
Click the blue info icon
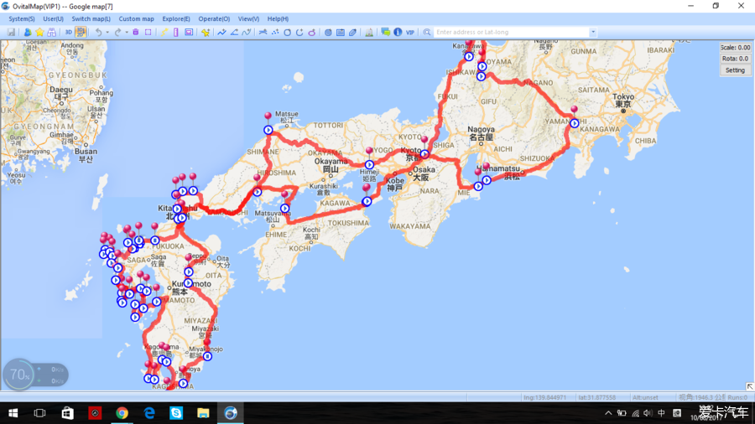[398, 32]
